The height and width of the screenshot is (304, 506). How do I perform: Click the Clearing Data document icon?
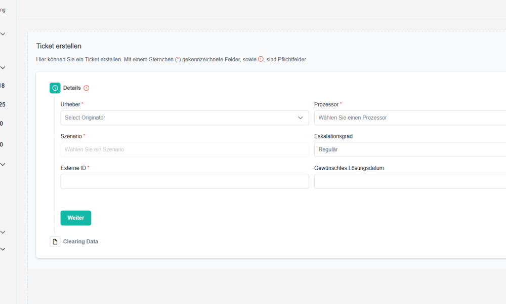pos(55,242)
